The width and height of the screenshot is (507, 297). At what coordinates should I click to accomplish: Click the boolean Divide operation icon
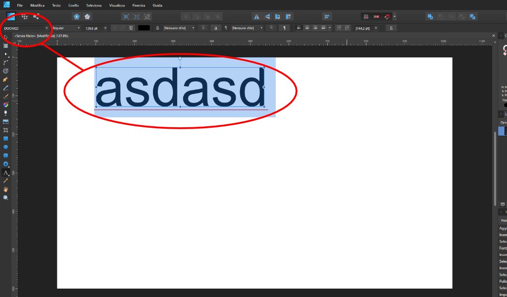tap(472, 16)
